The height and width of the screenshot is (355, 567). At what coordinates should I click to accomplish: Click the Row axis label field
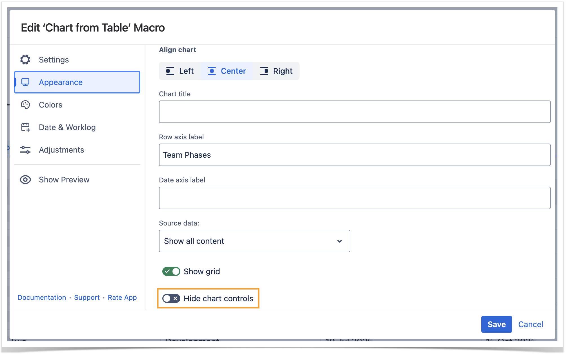(354, 155)
